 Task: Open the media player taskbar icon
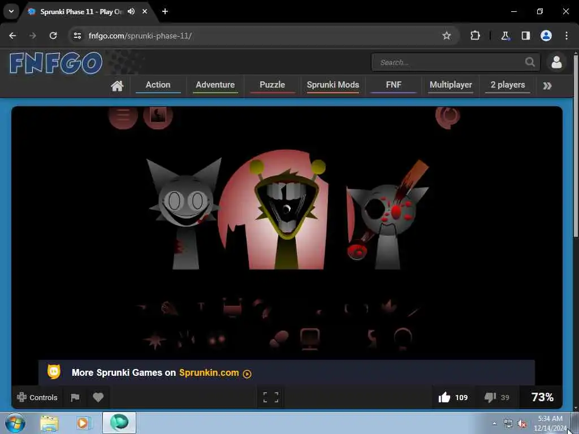click(x=84, y=423)
